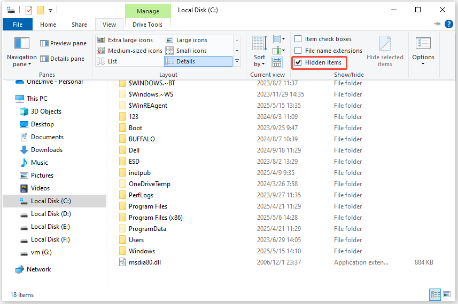Switch to the Home ribbon tab
Viewport: 458px width, 304px height.
click(48, 25)
